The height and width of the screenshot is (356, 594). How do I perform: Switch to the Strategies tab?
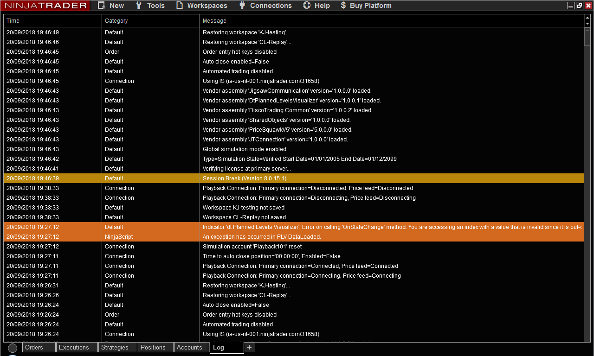point(118,348)
